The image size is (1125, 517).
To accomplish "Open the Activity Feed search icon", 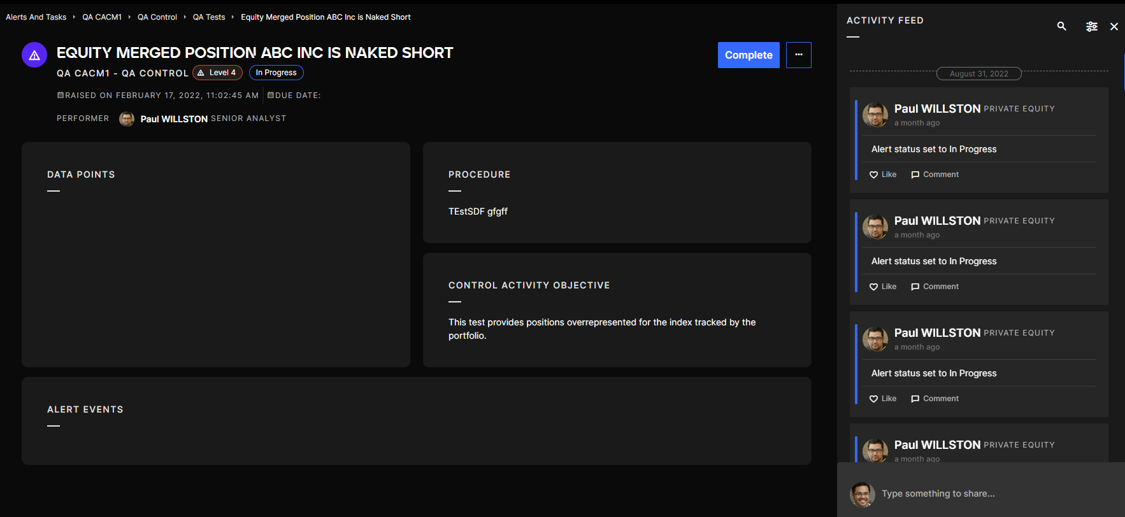I will [x=1061, y=26].
